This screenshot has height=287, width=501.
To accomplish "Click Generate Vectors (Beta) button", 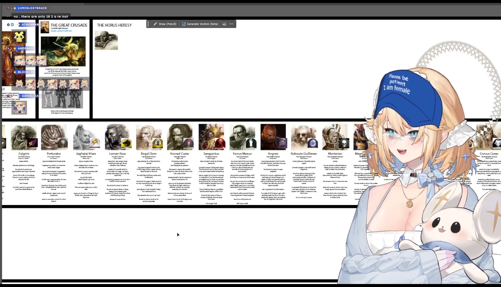I will coord(200,24).
